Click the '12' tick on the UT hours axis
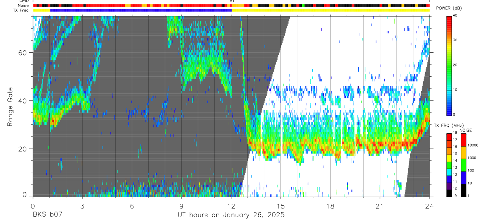The height and width of the screenshot is (223, 483). (231, 206)
